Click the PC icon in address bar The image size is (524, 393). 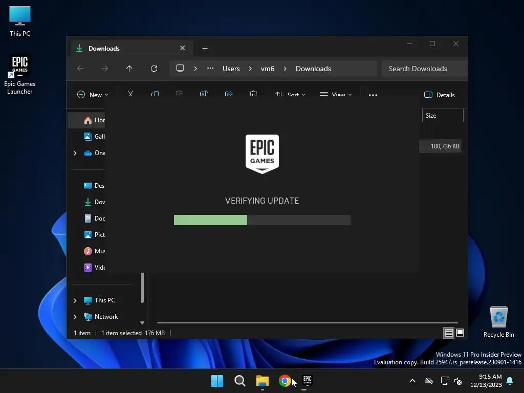pyautogui.click(x=180, y=69)
